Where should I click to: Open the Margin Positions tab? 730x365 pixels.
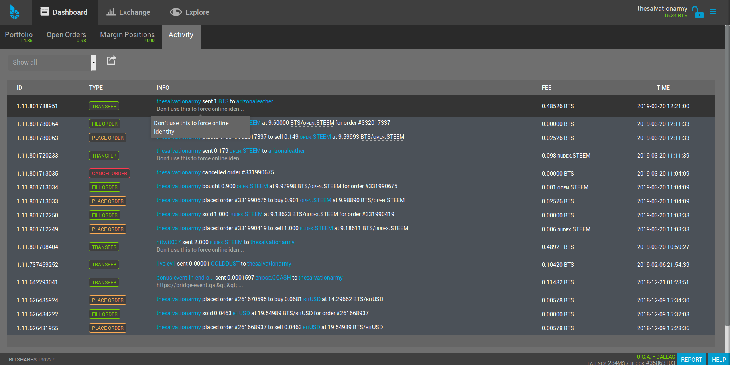[127, 37]
